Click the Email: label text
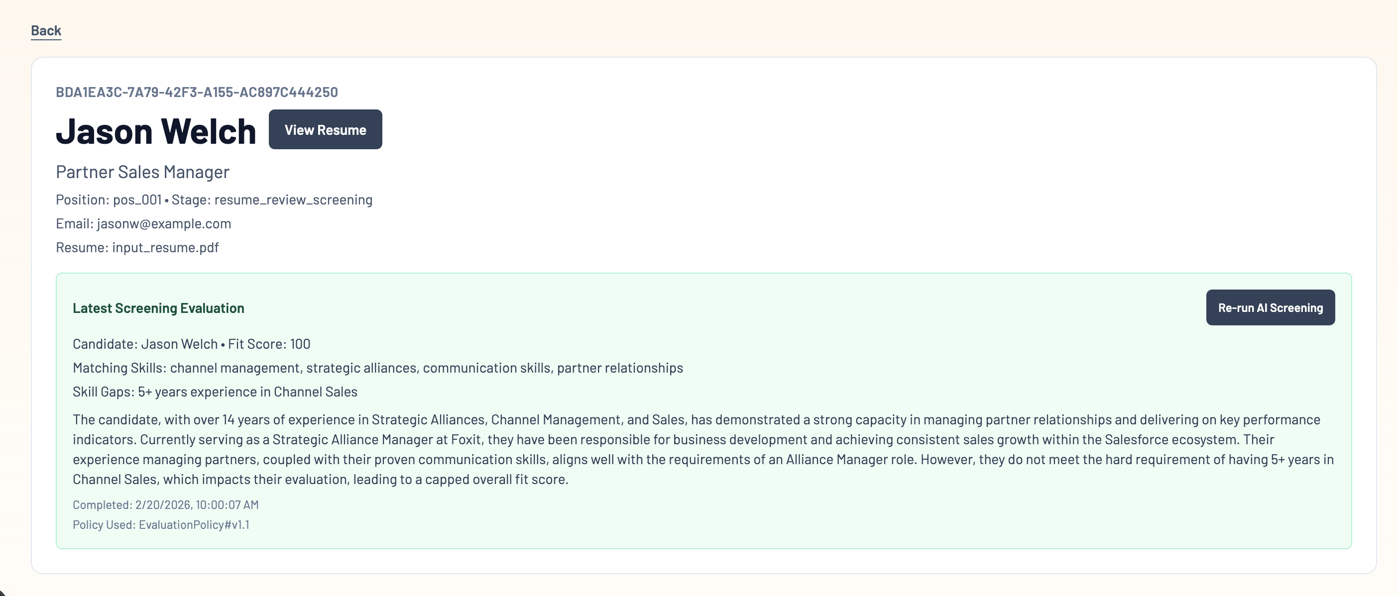 [x=74, y=224]
